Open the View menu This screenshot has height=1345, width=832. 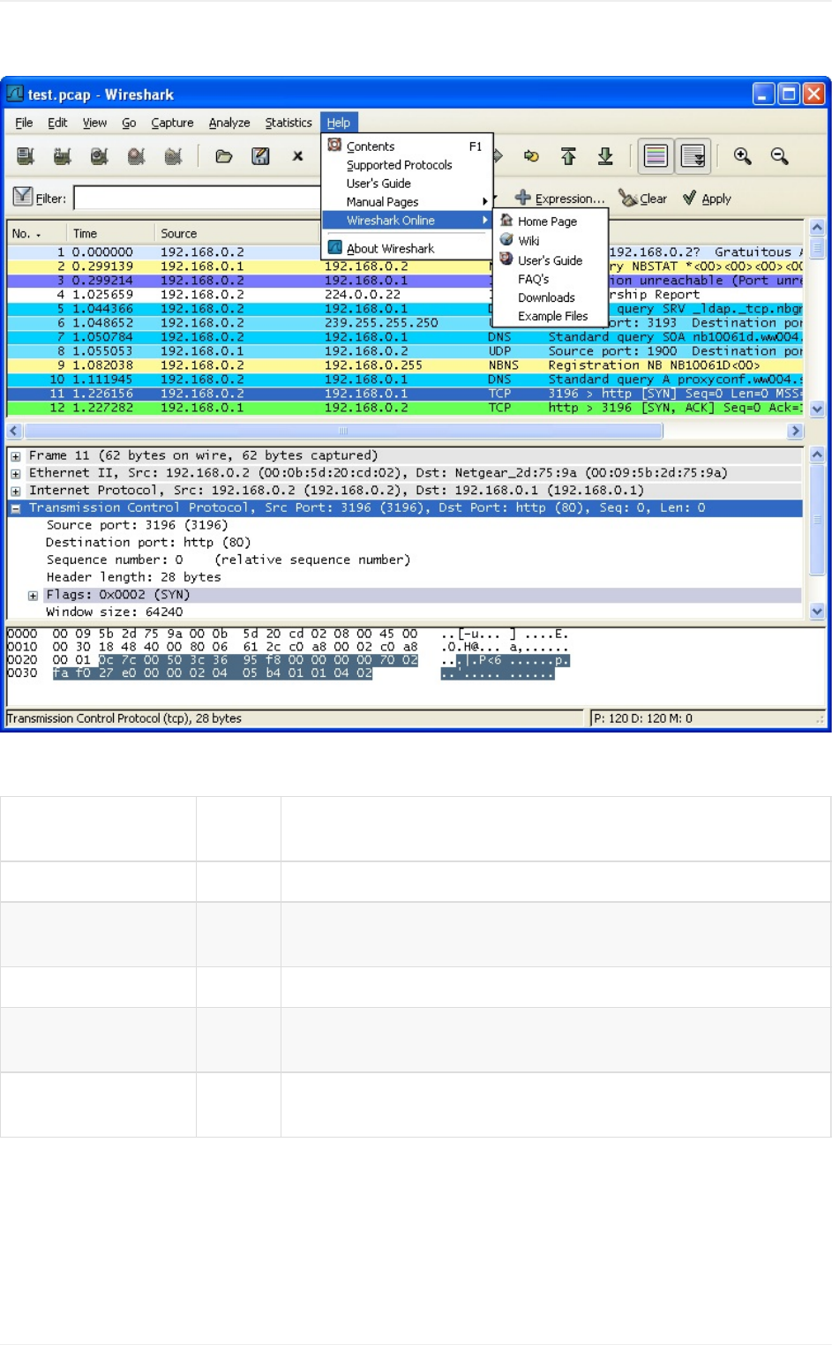coord(94,123)
